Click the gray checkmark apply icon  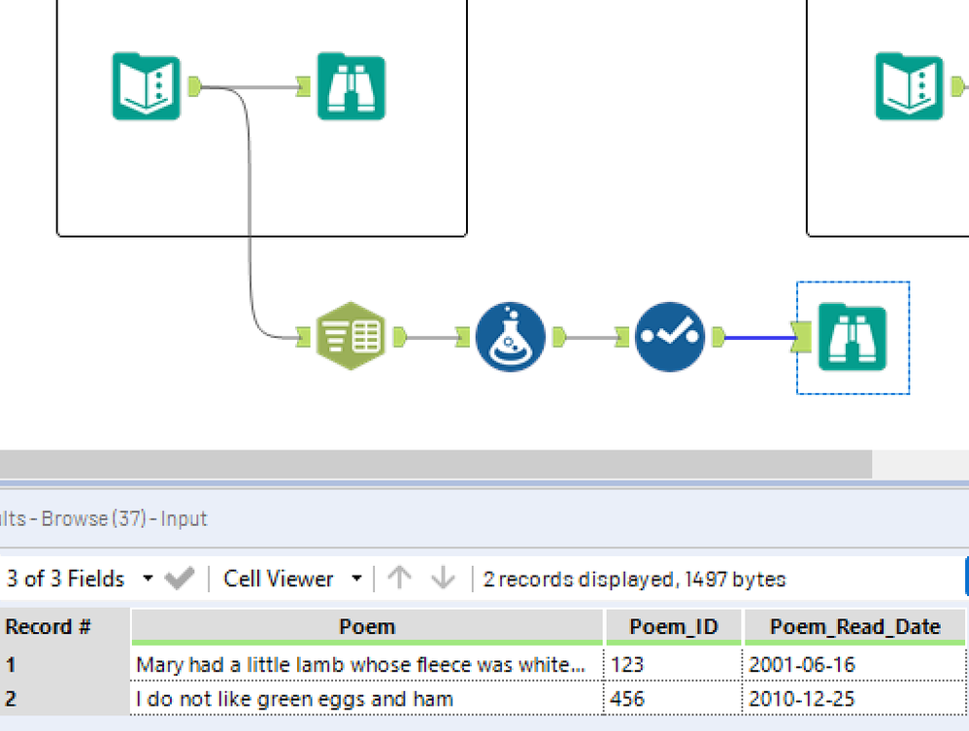coord(180,579)
